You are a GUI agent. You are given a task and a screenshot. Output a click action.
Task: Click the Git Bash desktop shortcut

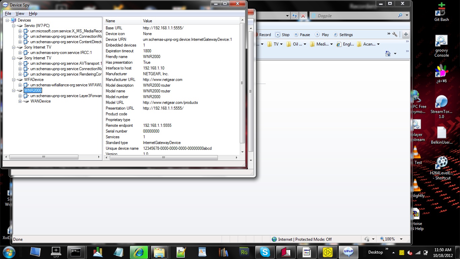(441, 12)
